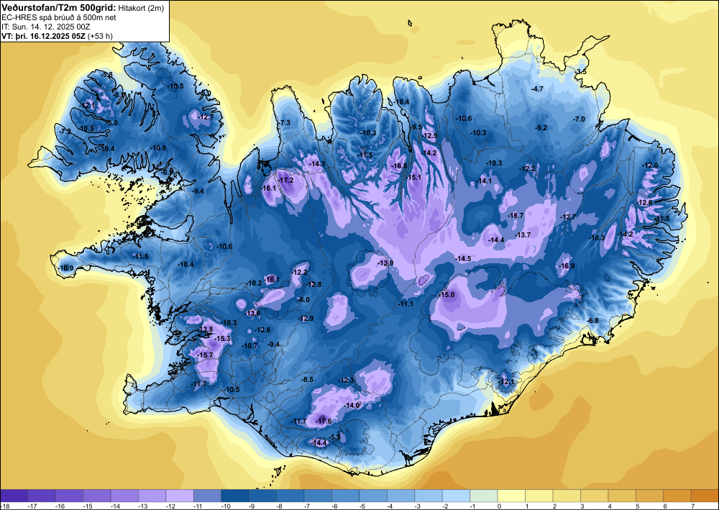Select the -15.0 temperature value
The width and height of the screenshot is (719, 510).
[446, 294]
